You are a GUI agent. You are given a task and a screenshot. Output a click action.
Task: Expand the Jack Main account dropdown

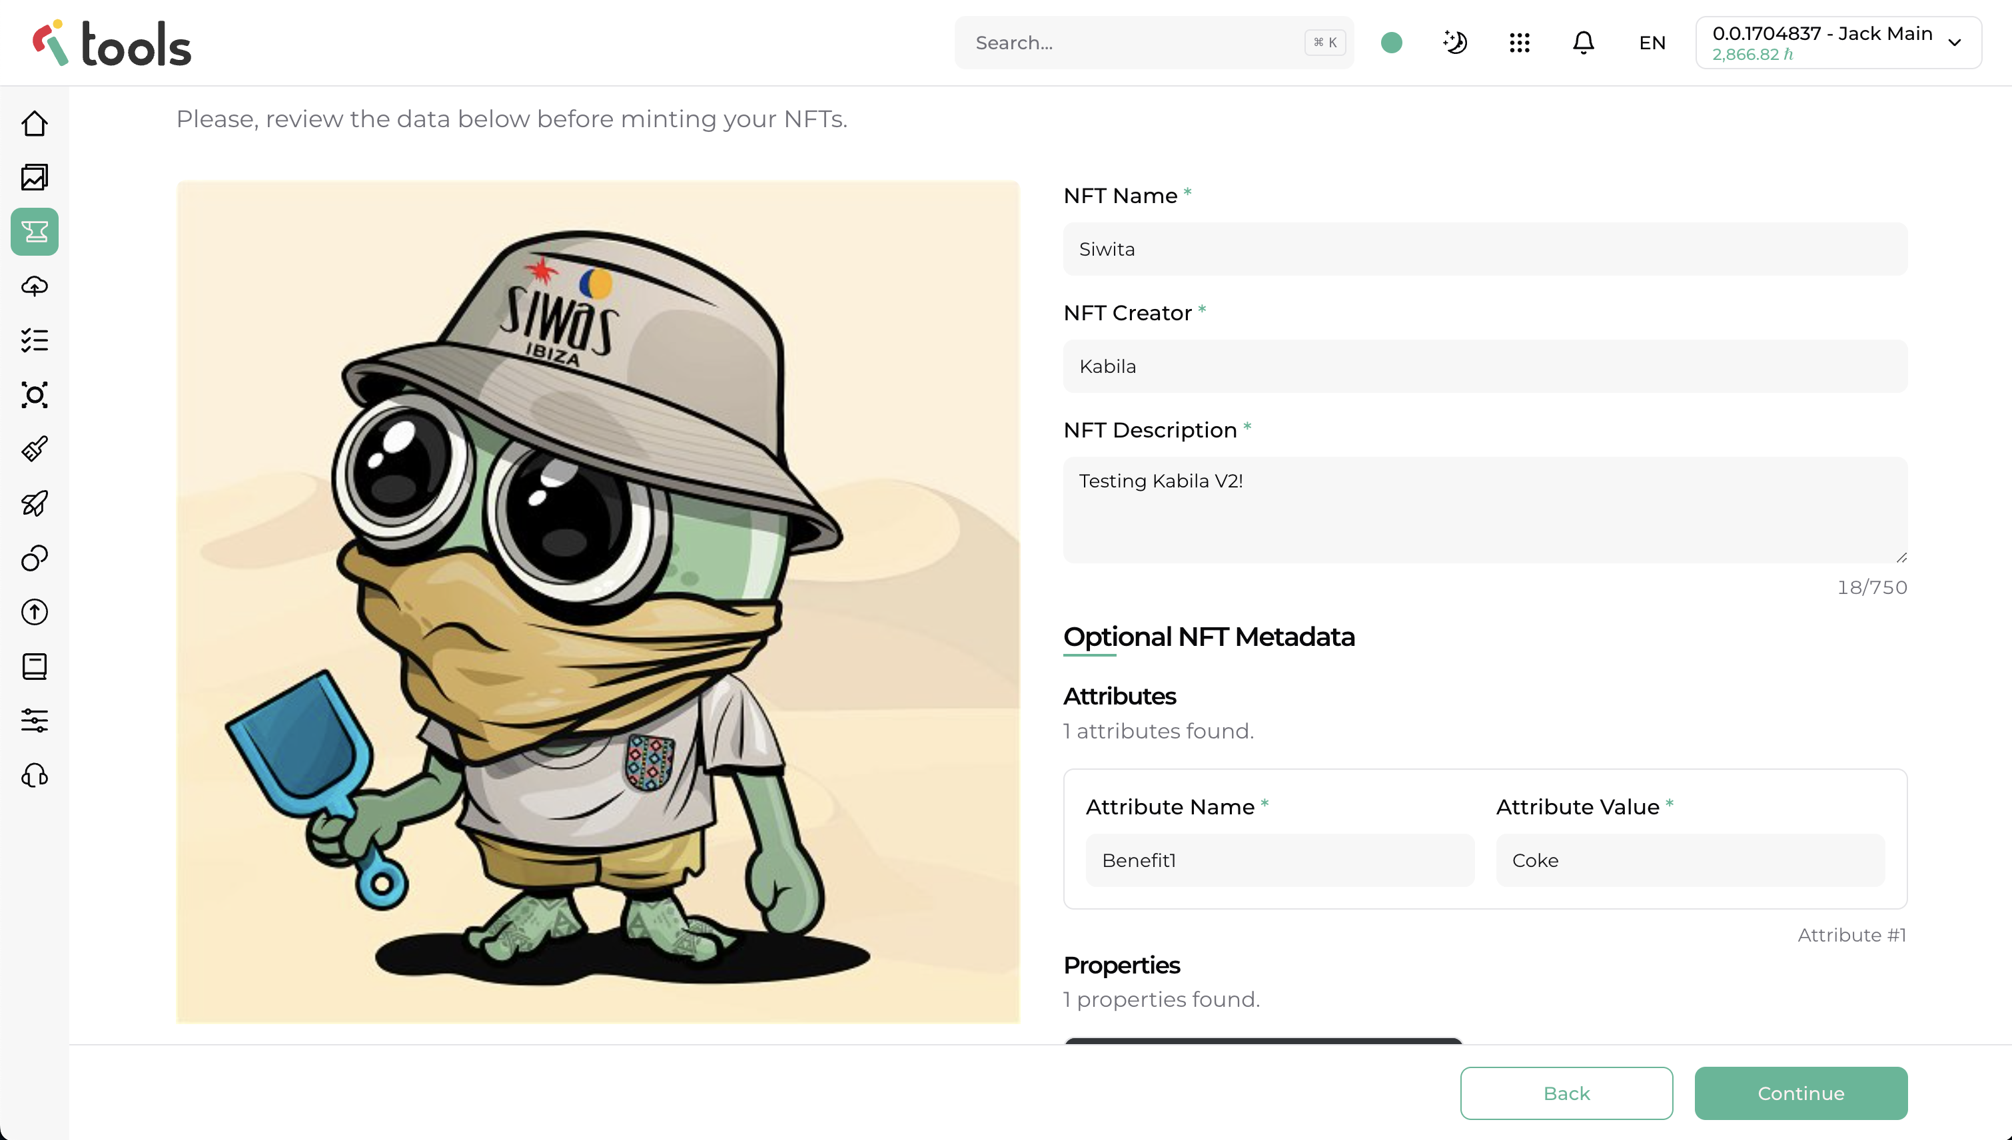pos(1837,42)
